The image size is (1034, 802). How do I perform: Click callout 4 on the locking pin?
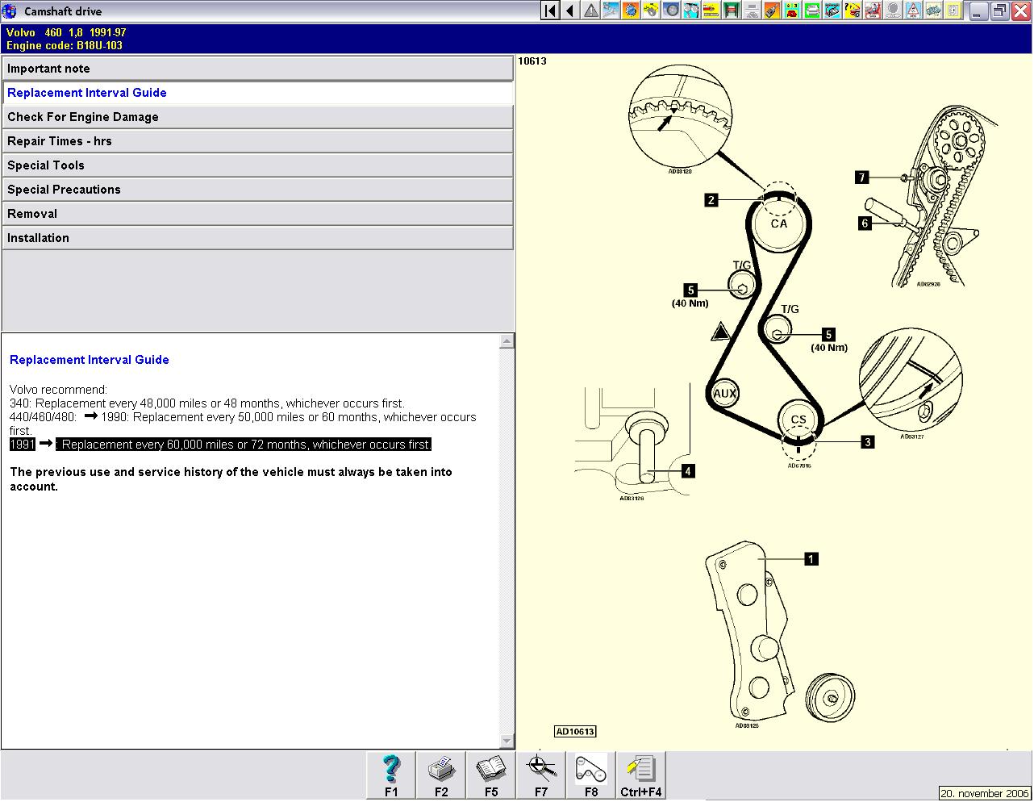688,471
